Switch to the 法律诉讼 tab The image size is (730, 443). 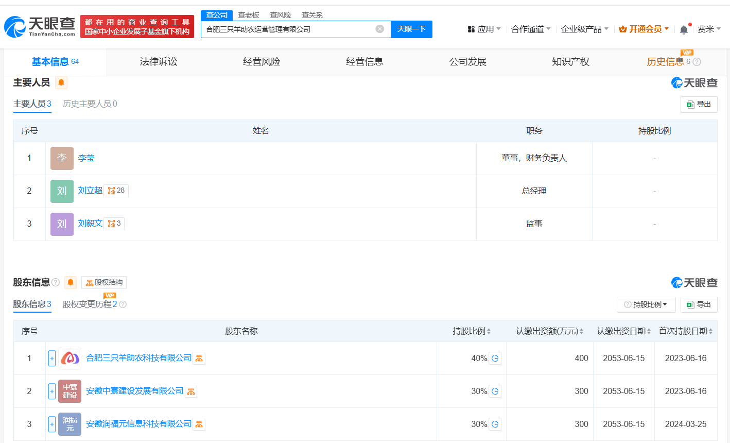159,62
